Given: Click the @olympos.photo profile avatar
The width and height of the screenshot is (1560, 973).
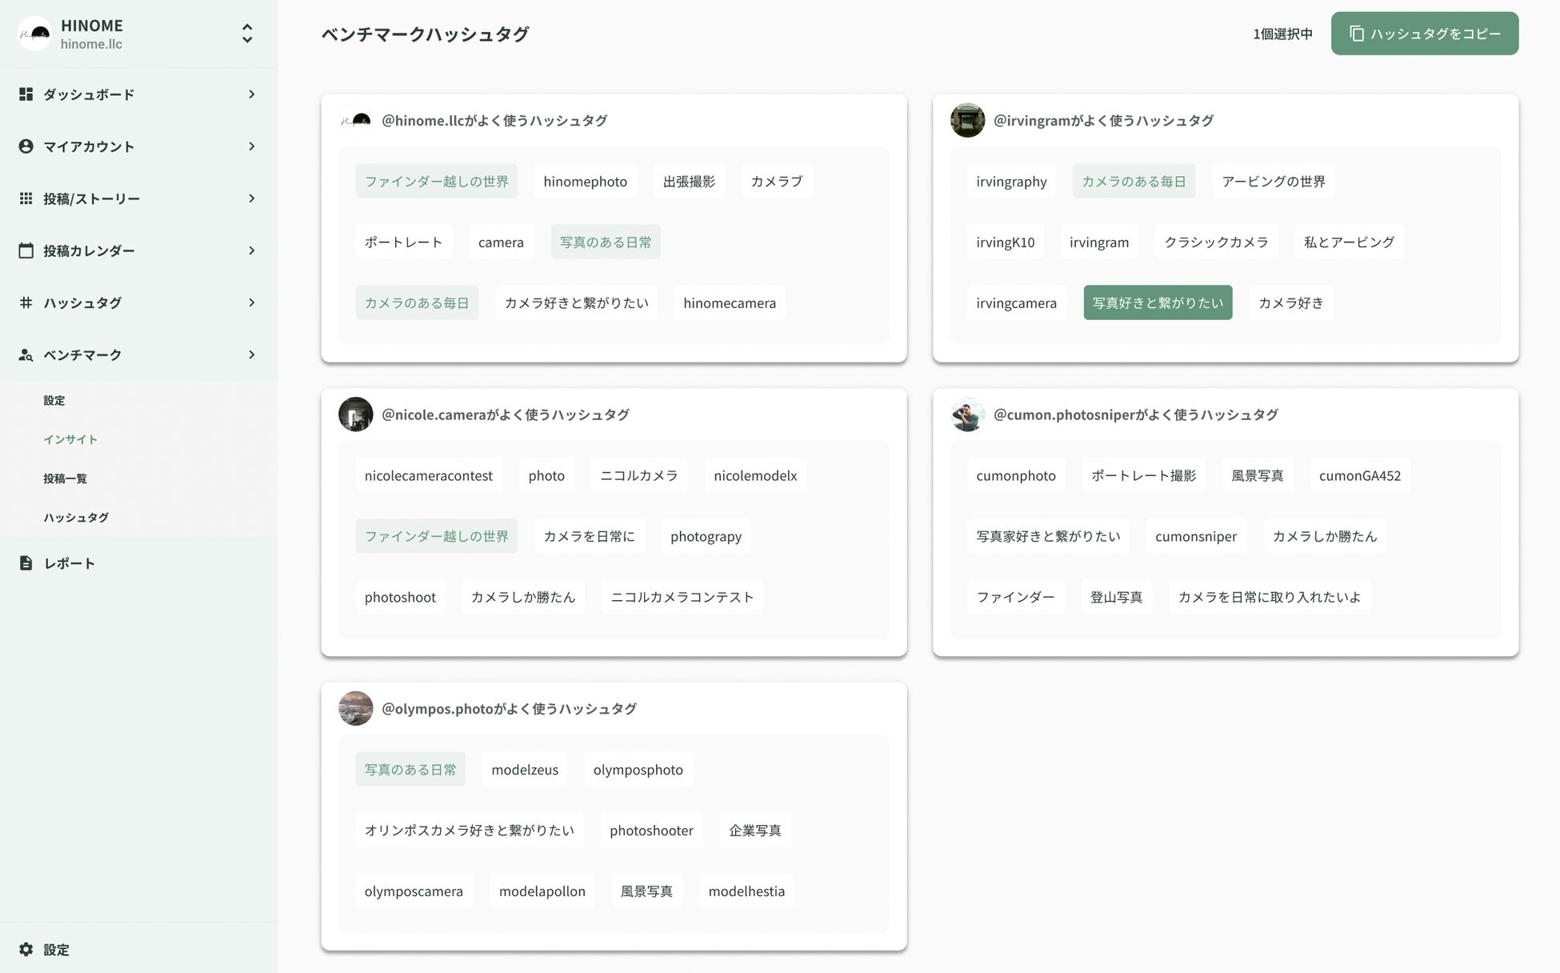Looking at the screenshot, I should pos(355,708).
